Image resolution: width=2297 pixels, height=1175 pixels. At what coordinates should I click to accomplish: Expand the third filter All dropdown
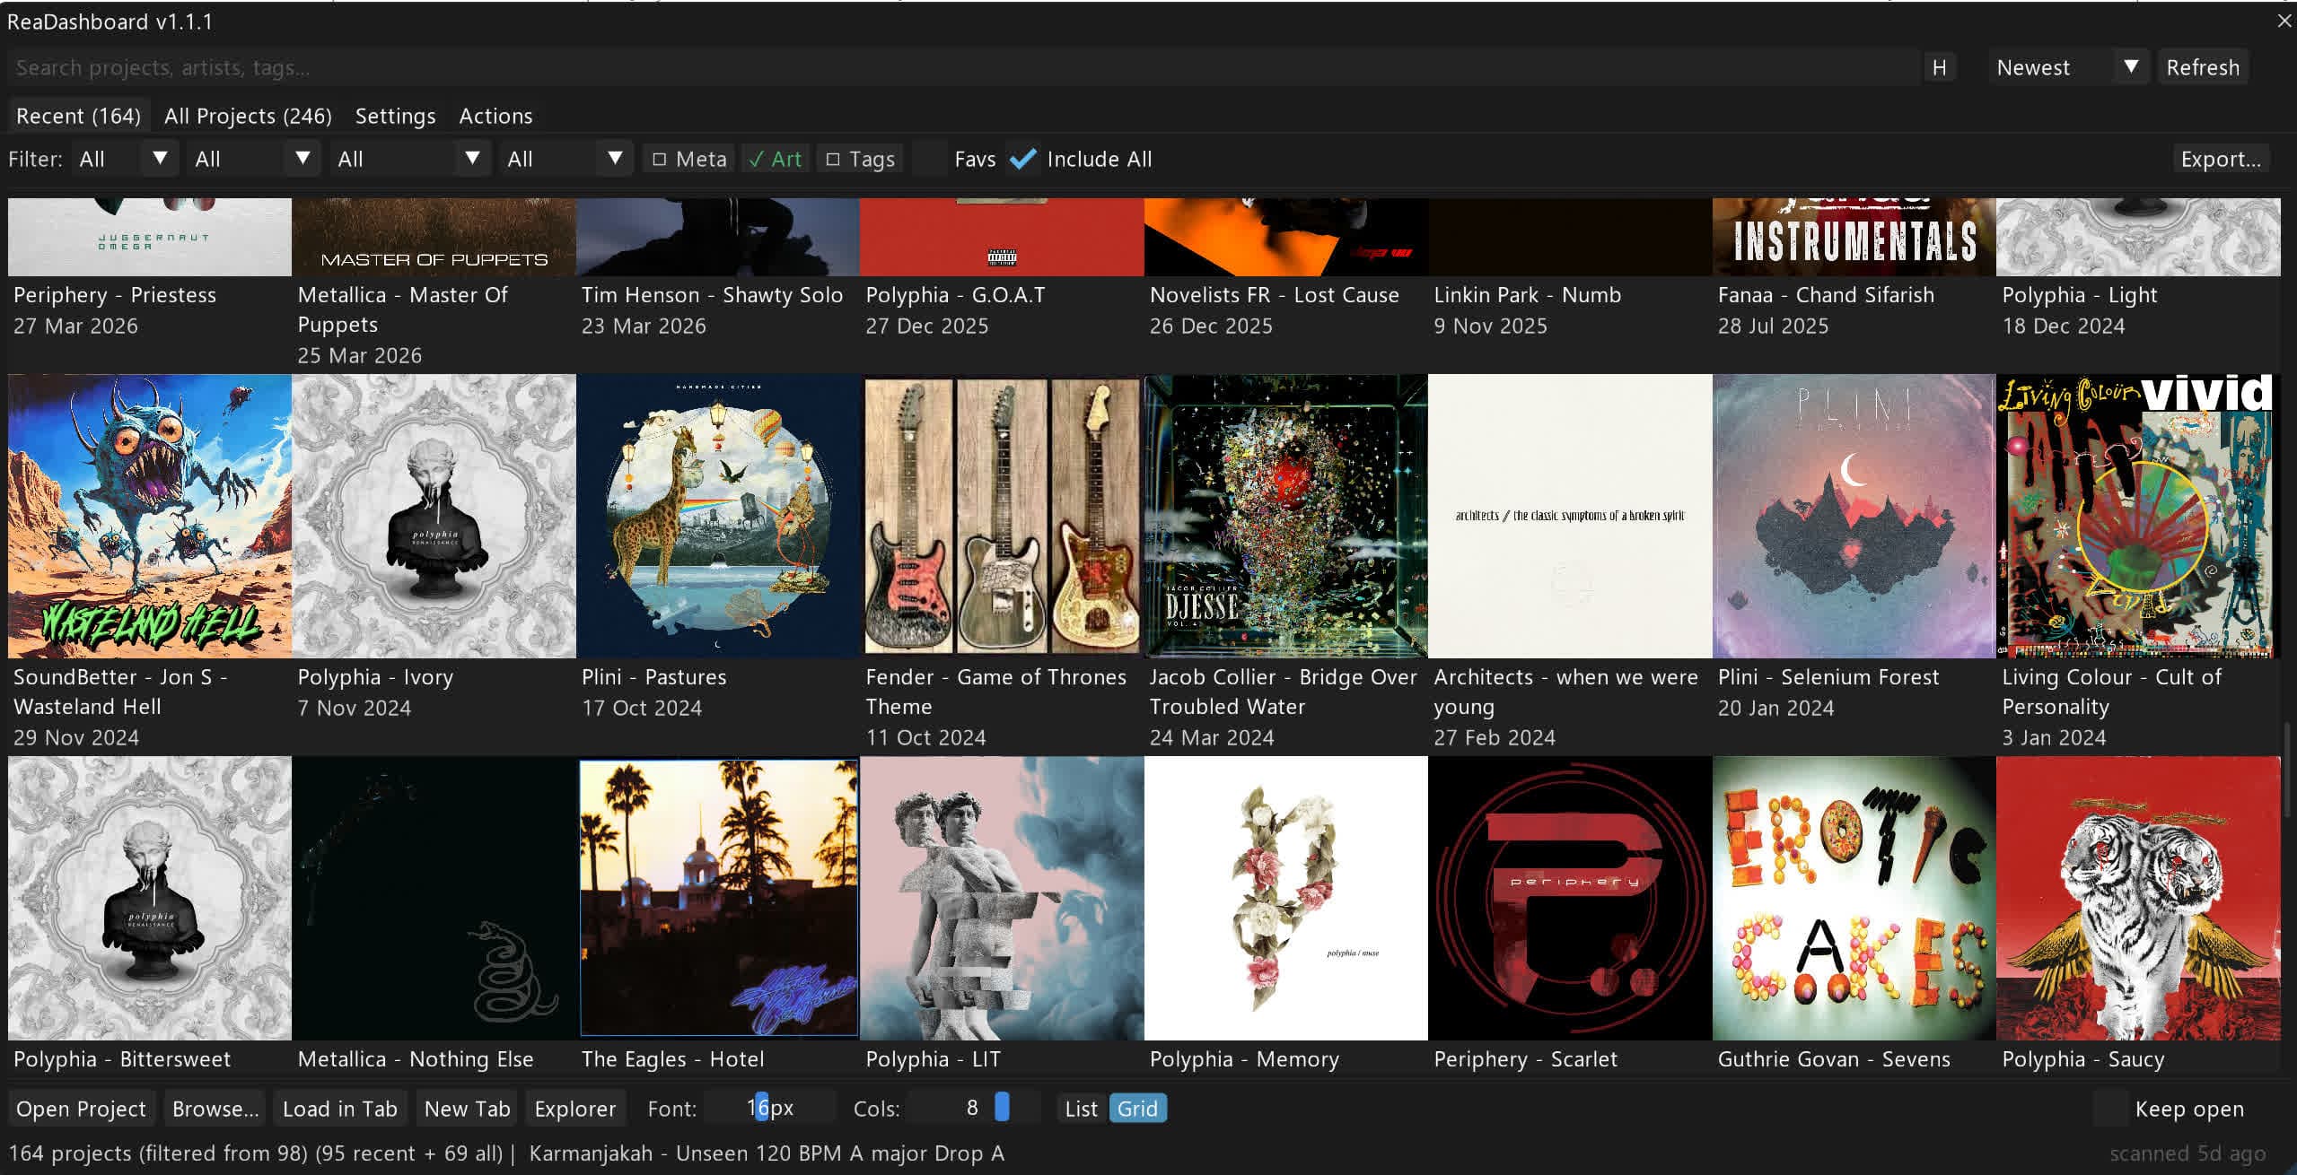click(410, 159)
